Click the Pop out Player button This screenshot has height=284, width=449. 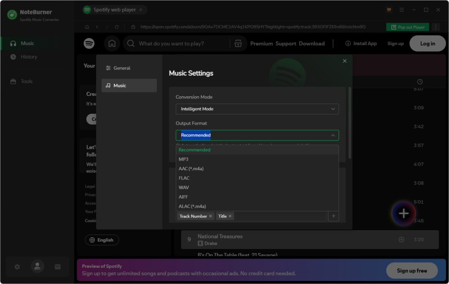407,27
